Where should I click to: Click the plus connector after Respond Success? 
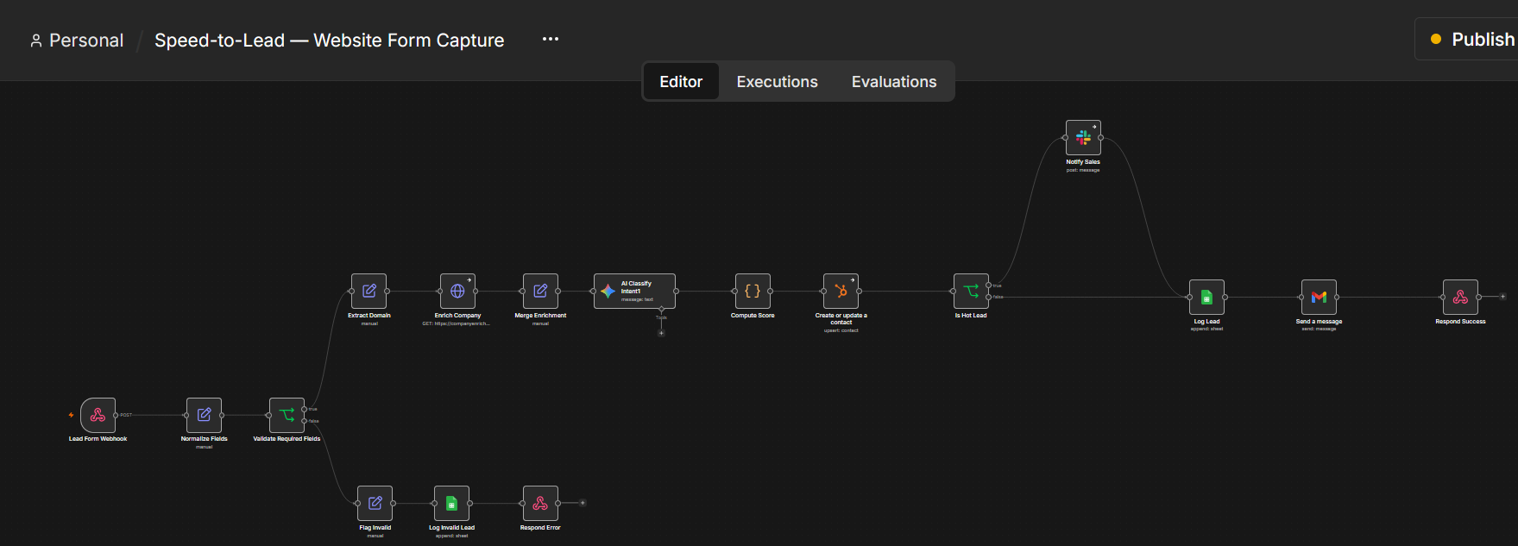[1502, 297]
